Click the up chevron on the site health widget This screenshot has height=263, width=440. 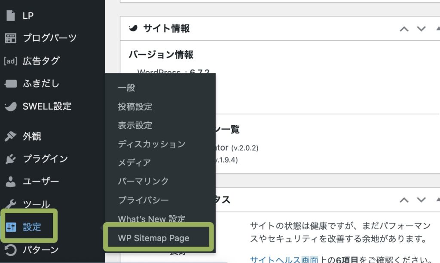click(x=403, y=199)
